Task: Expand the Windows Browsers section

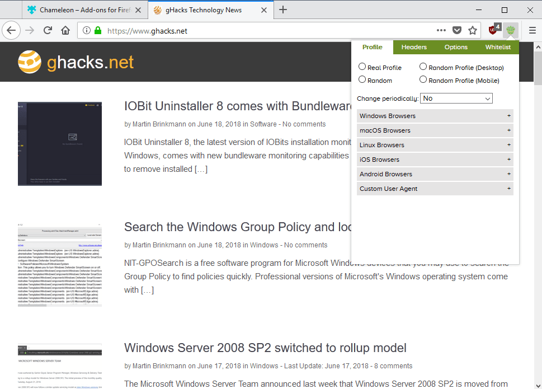Action: pos(435,116)
